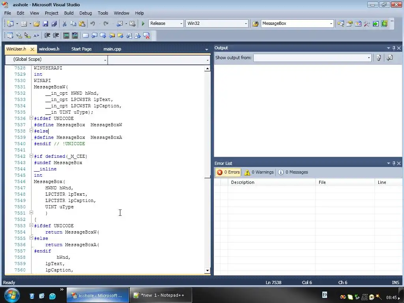
Task: Start debugging with the green play icon
Action: pos(143,24)
